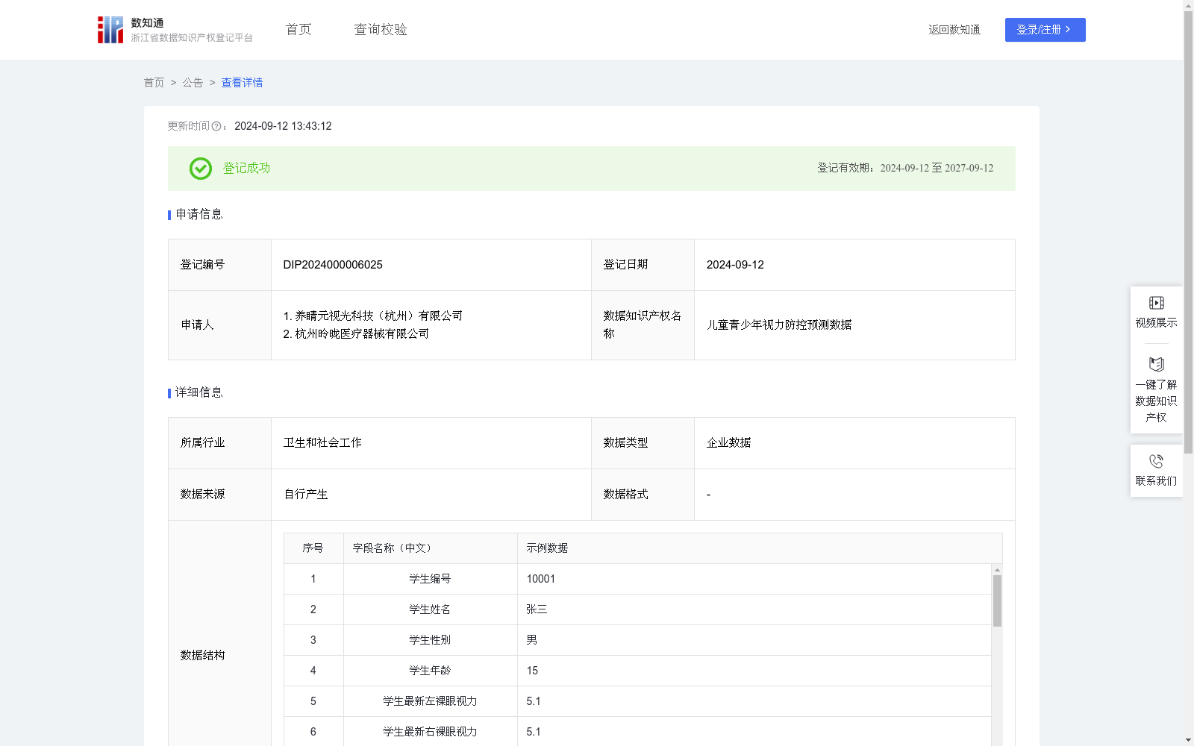Click the 示例数据 column header

(x=760, y=548)
